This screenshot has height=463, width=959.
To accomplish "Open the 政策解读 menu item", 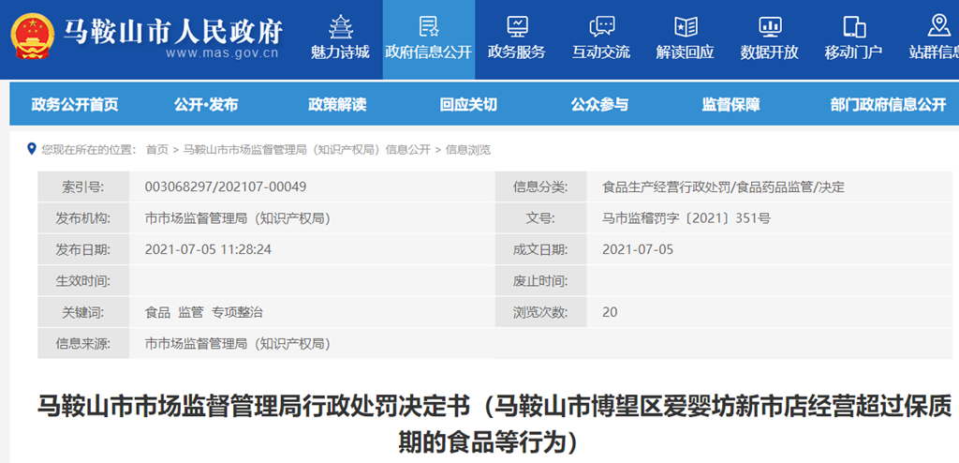I will coord(337,105).
